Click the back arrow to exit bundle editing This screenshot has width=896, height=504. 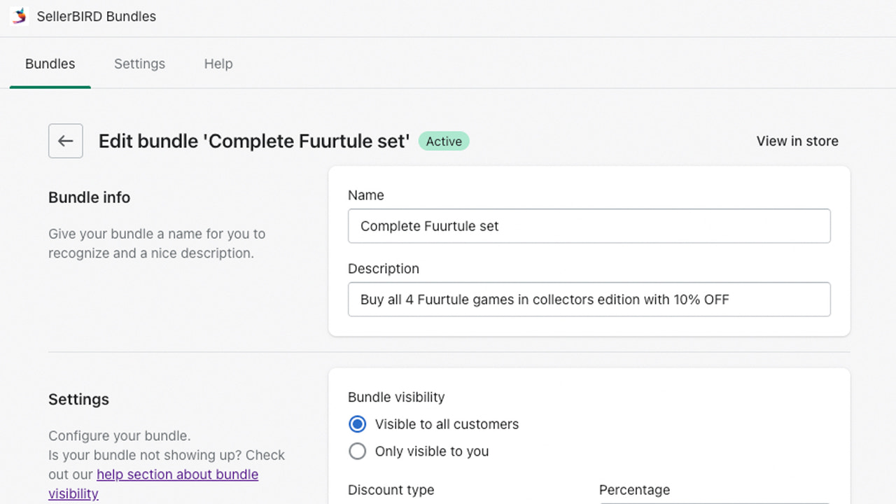pos(65,141)
